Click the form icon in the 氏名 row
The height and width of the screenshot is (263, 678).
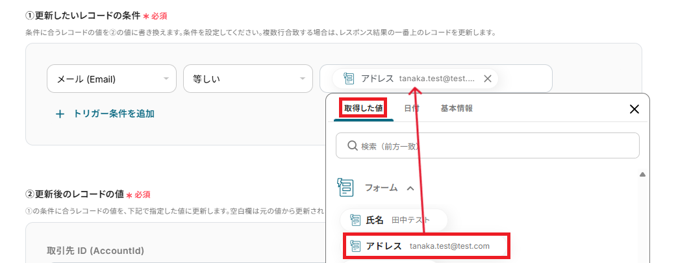(355, 220)
